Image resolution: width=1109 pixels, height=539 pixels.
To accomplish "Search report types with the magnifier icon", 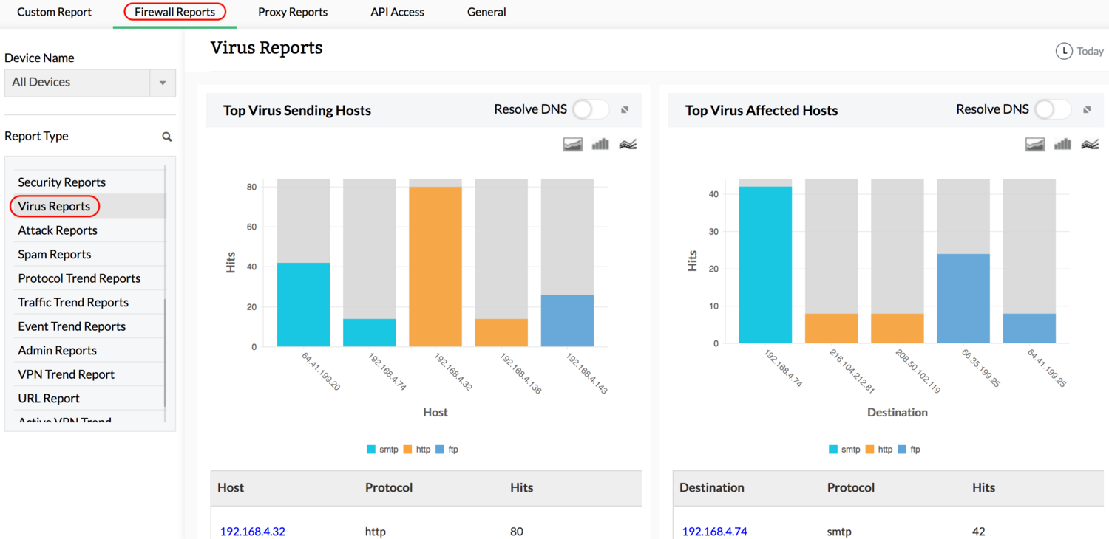I will coord(167,137).
